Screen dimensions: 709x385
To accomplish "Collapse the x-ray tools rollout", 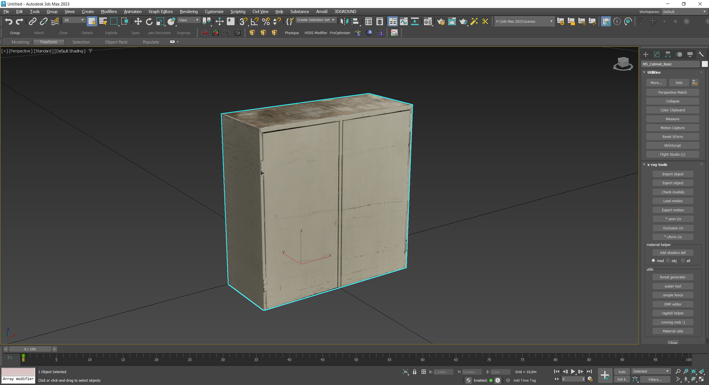I will tap(658, 165).
